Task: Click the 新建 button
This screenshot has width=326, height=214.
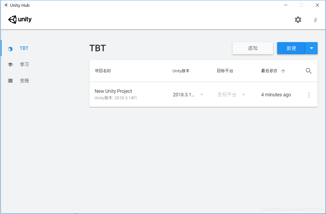Action: point(291,48)
